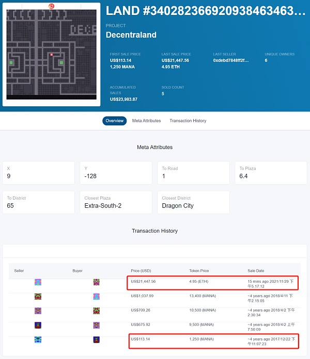Click the Price (USD) column header

coord(141,271)
